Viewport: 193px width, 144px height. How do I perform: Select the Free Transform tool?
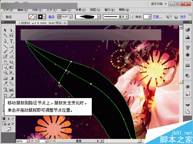click(11, 67)
